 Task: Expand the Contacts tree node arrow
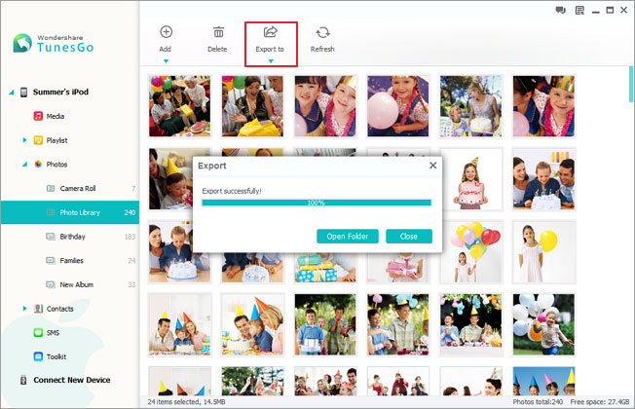(x=24, y=309)
